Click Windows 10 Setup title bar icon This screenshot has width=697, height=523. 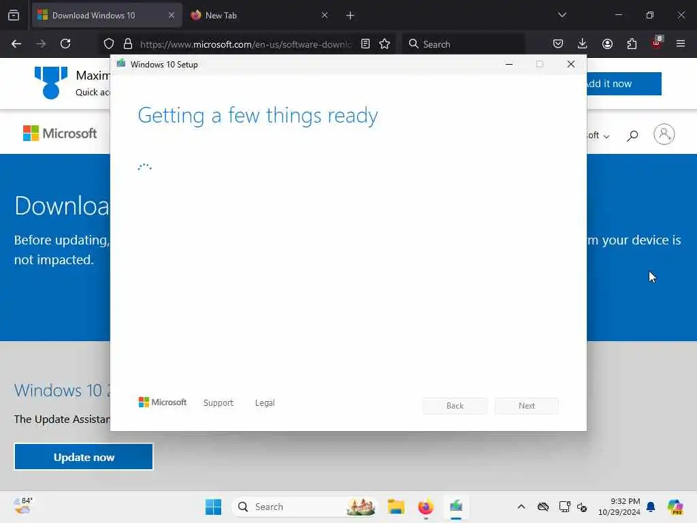coord(121,63)
